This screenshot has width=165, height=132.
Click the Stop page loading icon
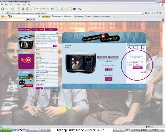click(x=19, y=9)
